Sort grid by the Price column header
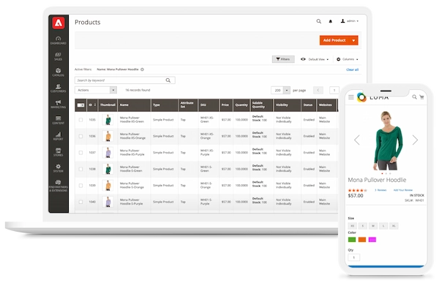439x288 pixels. 226,105
